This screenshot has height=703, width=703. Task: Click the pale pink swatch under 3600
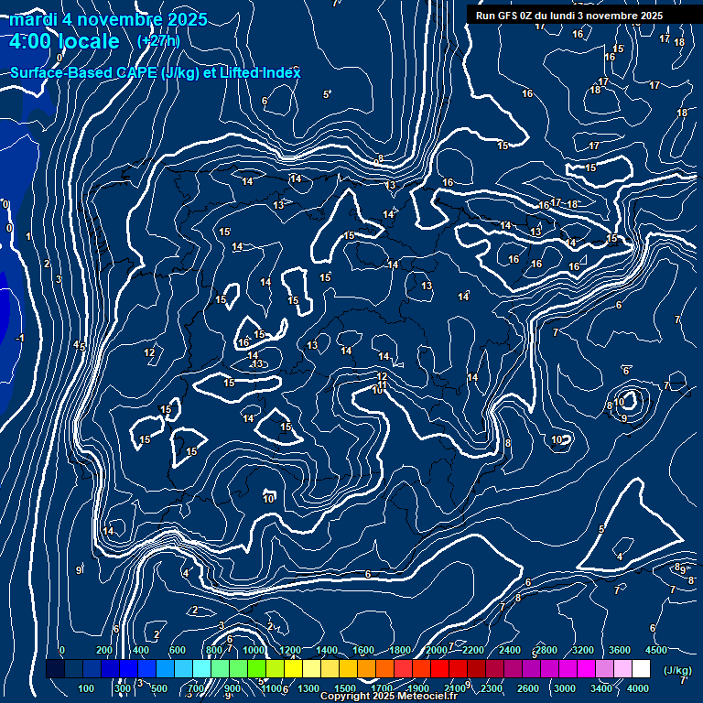622,668
